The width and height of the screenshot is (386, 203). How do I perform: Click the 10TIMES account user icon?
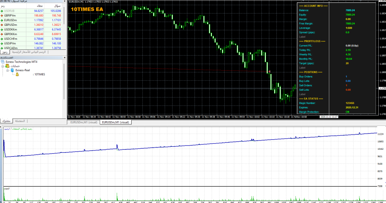[x=18, y=74]
